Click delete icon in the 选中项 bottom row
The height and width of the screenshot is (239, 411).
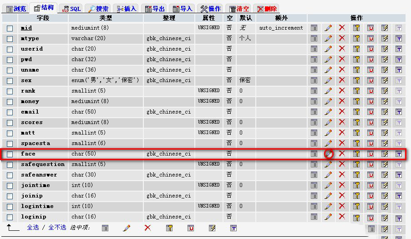pos(147,228)
